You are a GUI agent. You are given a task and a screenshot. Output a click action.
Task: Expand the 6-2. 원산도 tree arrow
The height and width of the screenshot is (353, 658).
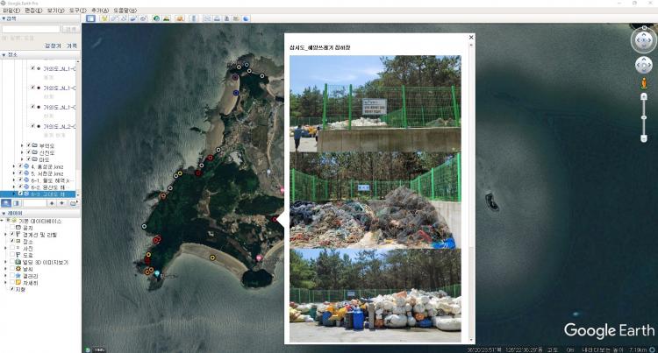click(14, 187)
